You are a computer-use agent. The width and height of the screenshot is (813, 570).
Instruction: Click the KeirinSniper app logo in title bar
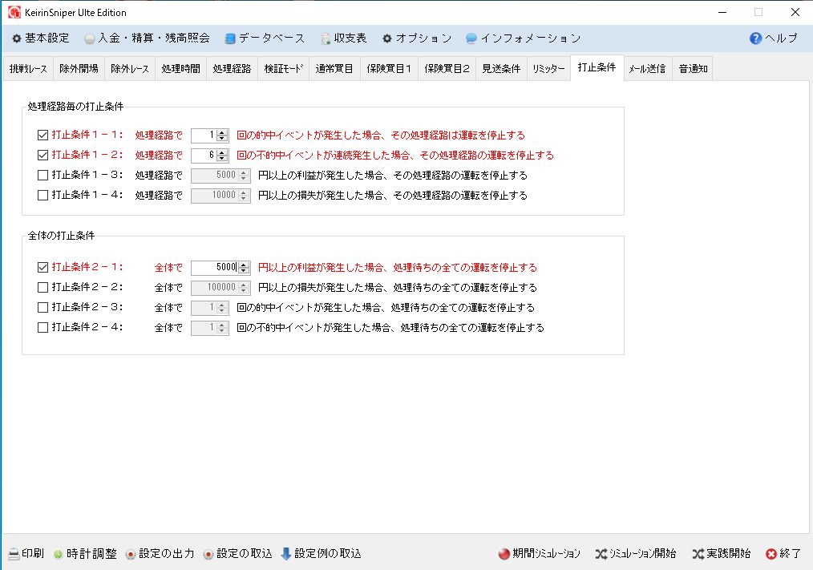pos(14,12)
